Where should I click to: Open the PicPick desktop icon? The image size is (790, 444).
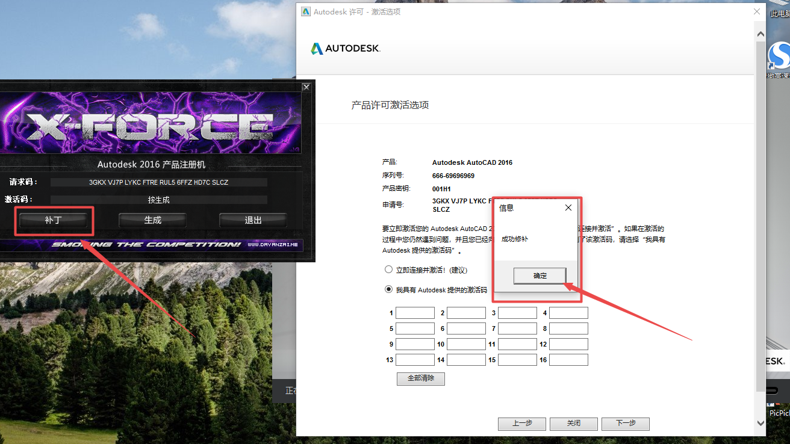click(x=778, y=400)
